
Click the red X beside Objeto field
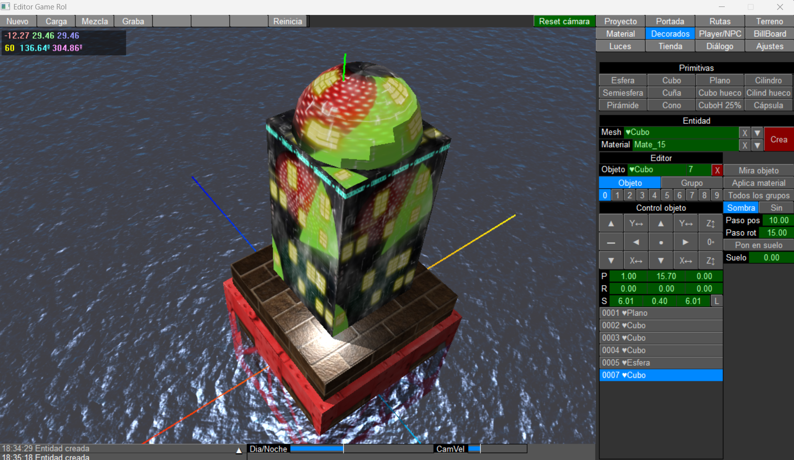point(717,170)
